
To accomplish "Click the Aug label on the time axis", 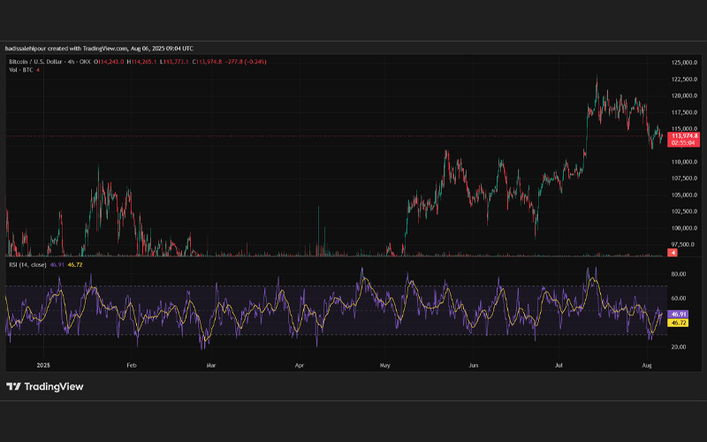I will pyautogui.click(x=647, y=365).
